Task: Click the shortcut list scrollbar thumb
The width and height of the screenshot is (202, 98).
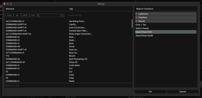Action: point(132,24)
